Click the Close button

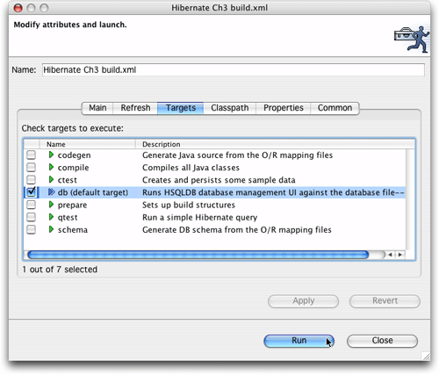pyautogui.click(x=382, y=341)
